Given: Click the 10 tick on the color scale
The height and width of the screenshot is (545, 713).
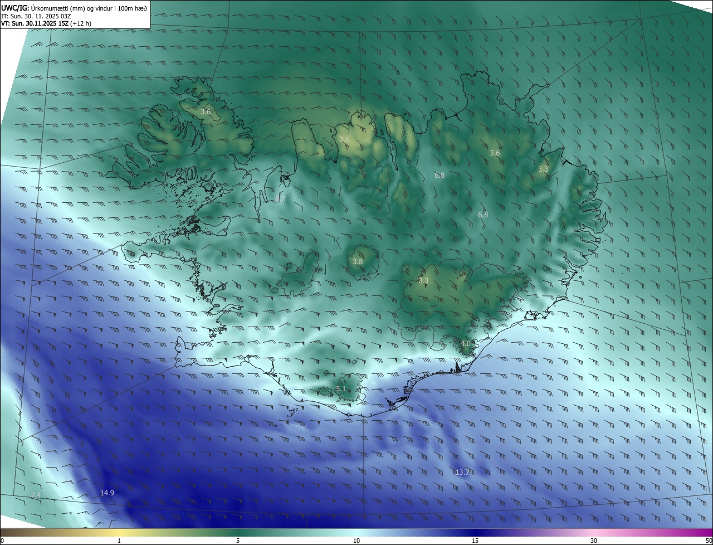Looking at the screenshot, I should (356, 541).
